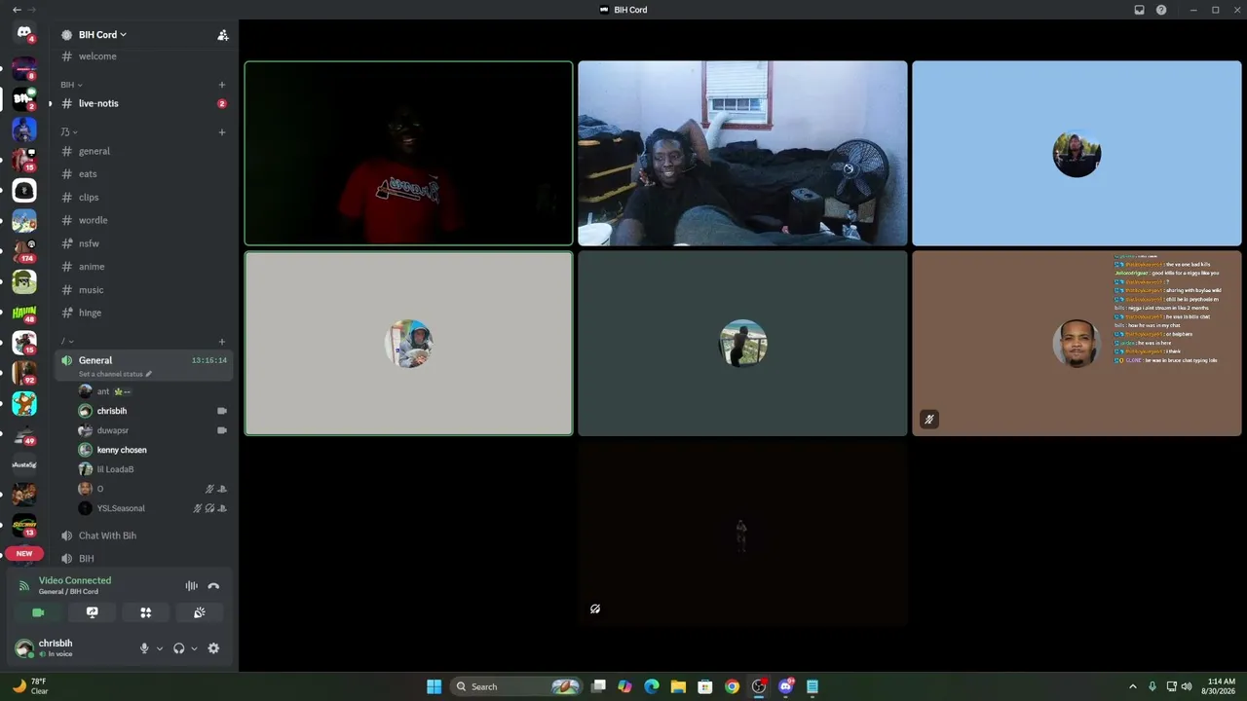Add a channel to the 乃 category
Screen dimensions: 1247x701
coord(222,131)
